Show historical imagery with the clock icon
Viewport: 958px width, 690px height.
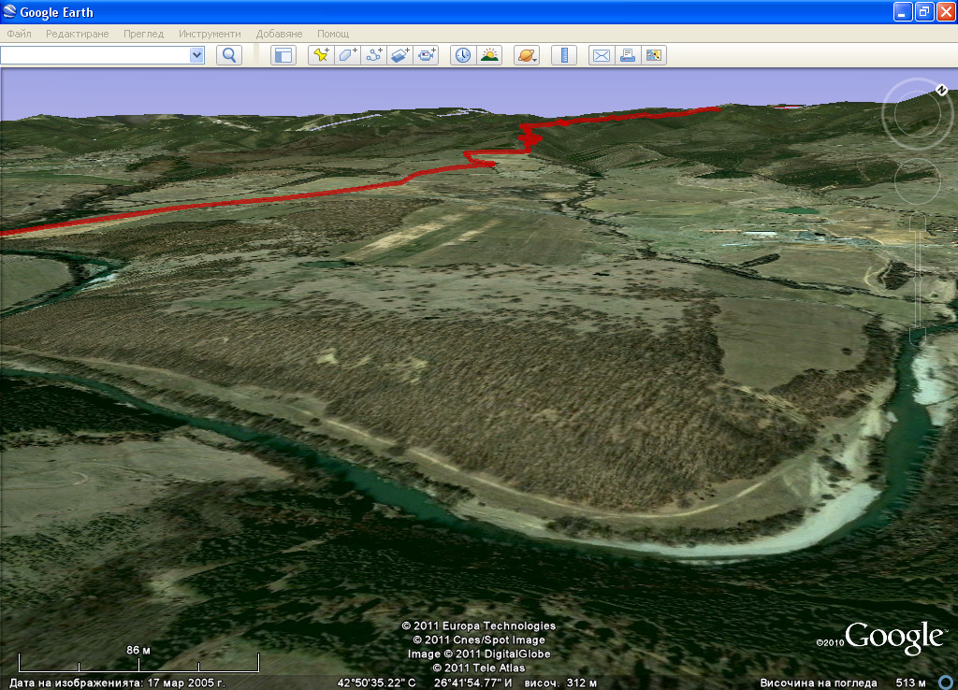point(463,55)
